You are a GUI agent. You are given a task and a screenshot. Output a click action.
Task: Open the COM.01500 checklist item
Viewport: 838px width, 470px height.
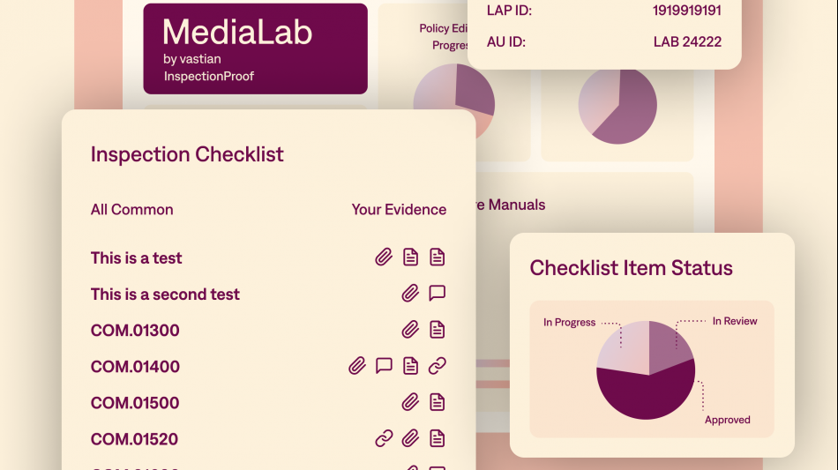(x=135, y=403)
